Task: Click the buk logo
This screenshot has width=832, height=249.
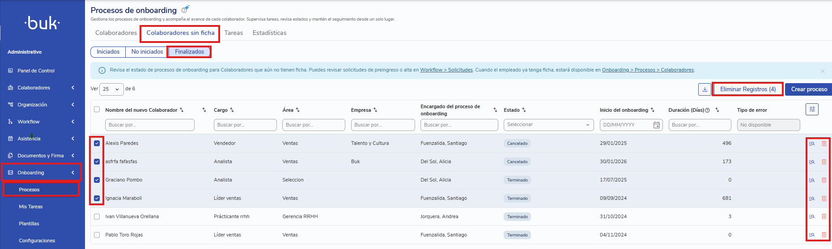Action: [42, 23]
